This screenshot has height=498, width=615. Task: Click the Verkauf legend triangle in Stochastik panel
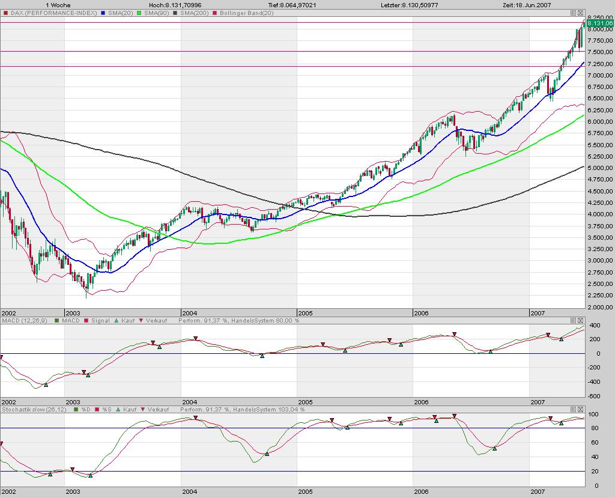pos(142,409)
